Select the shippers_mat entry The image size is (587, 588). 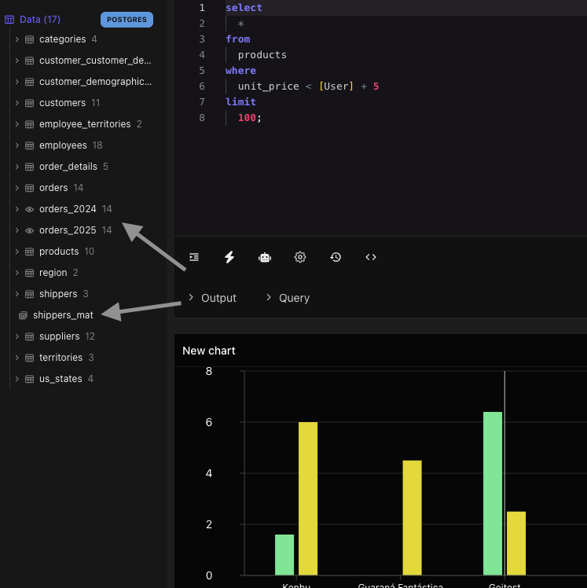coord(63,315)
